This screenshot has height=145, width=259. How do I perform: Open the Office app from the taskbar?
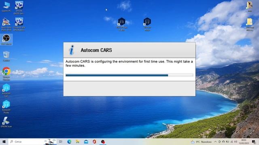(x=94, y=141)
